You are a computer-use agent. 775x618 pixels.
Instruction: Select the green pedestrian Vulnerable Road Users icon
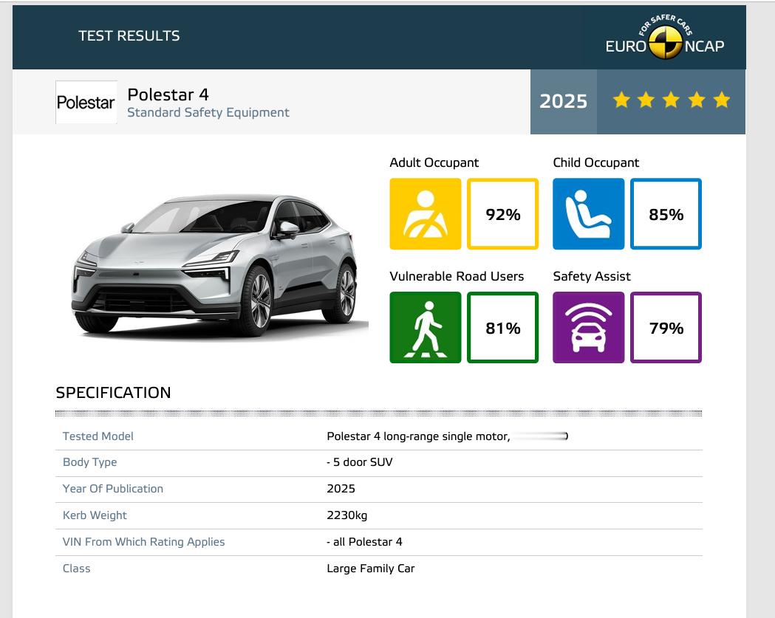(x=425, y=328)
